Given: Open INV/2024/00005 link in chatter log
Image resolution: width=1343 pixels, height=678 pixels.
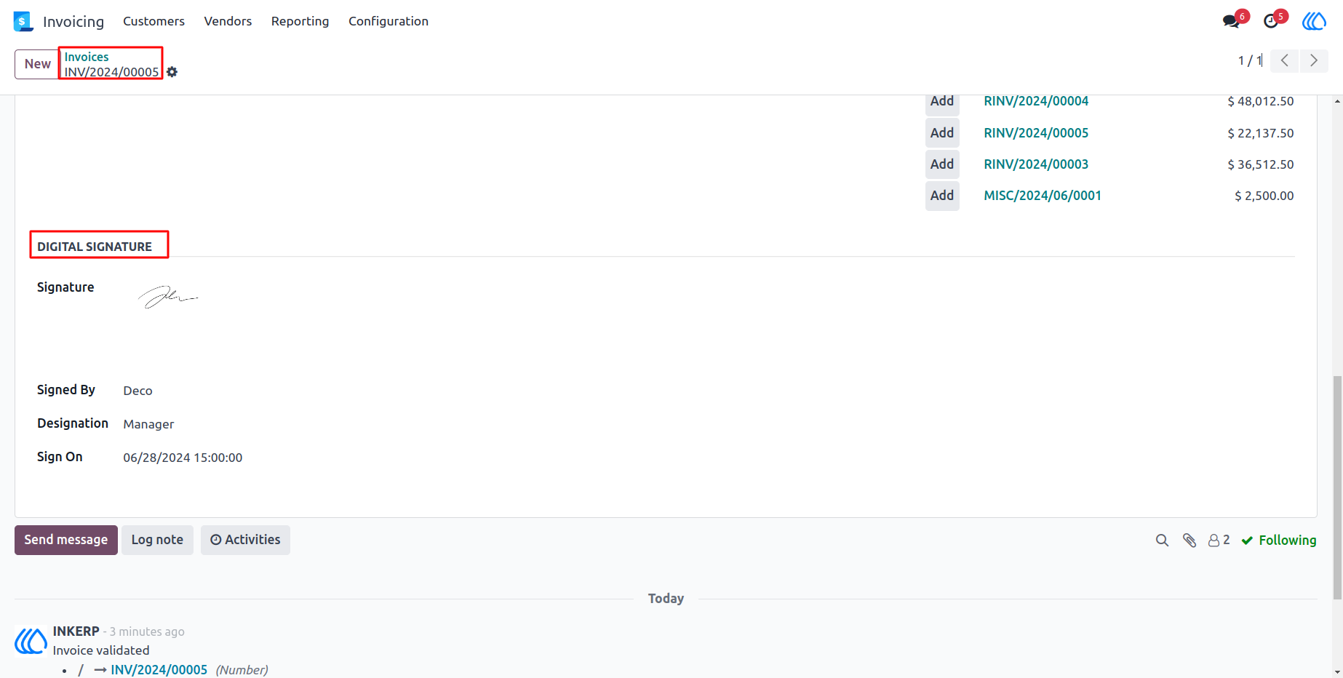Looking at the screenshot, I should pos(159,670).
